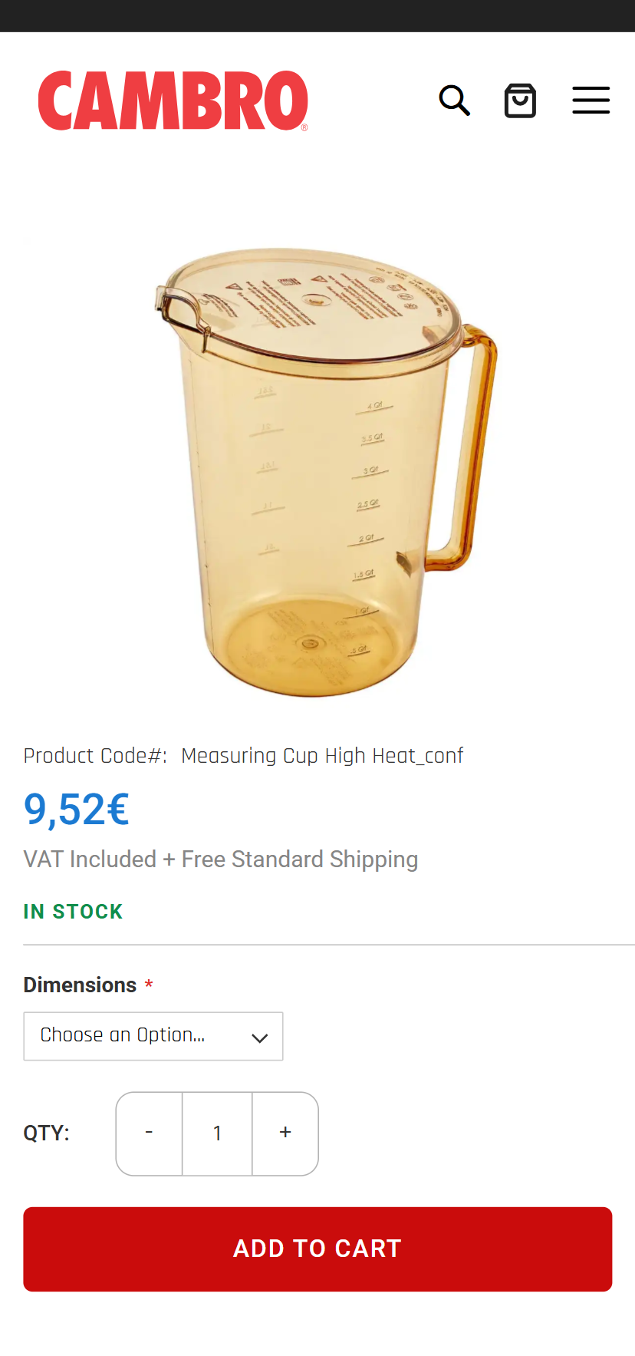This screenshot has width=635, height=1356.
Task: Decrease quantity with the minus button
Action: point(150,1133)
